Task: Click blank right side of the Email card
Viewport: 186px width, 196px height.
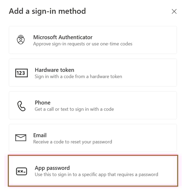Action: [151, 138]
